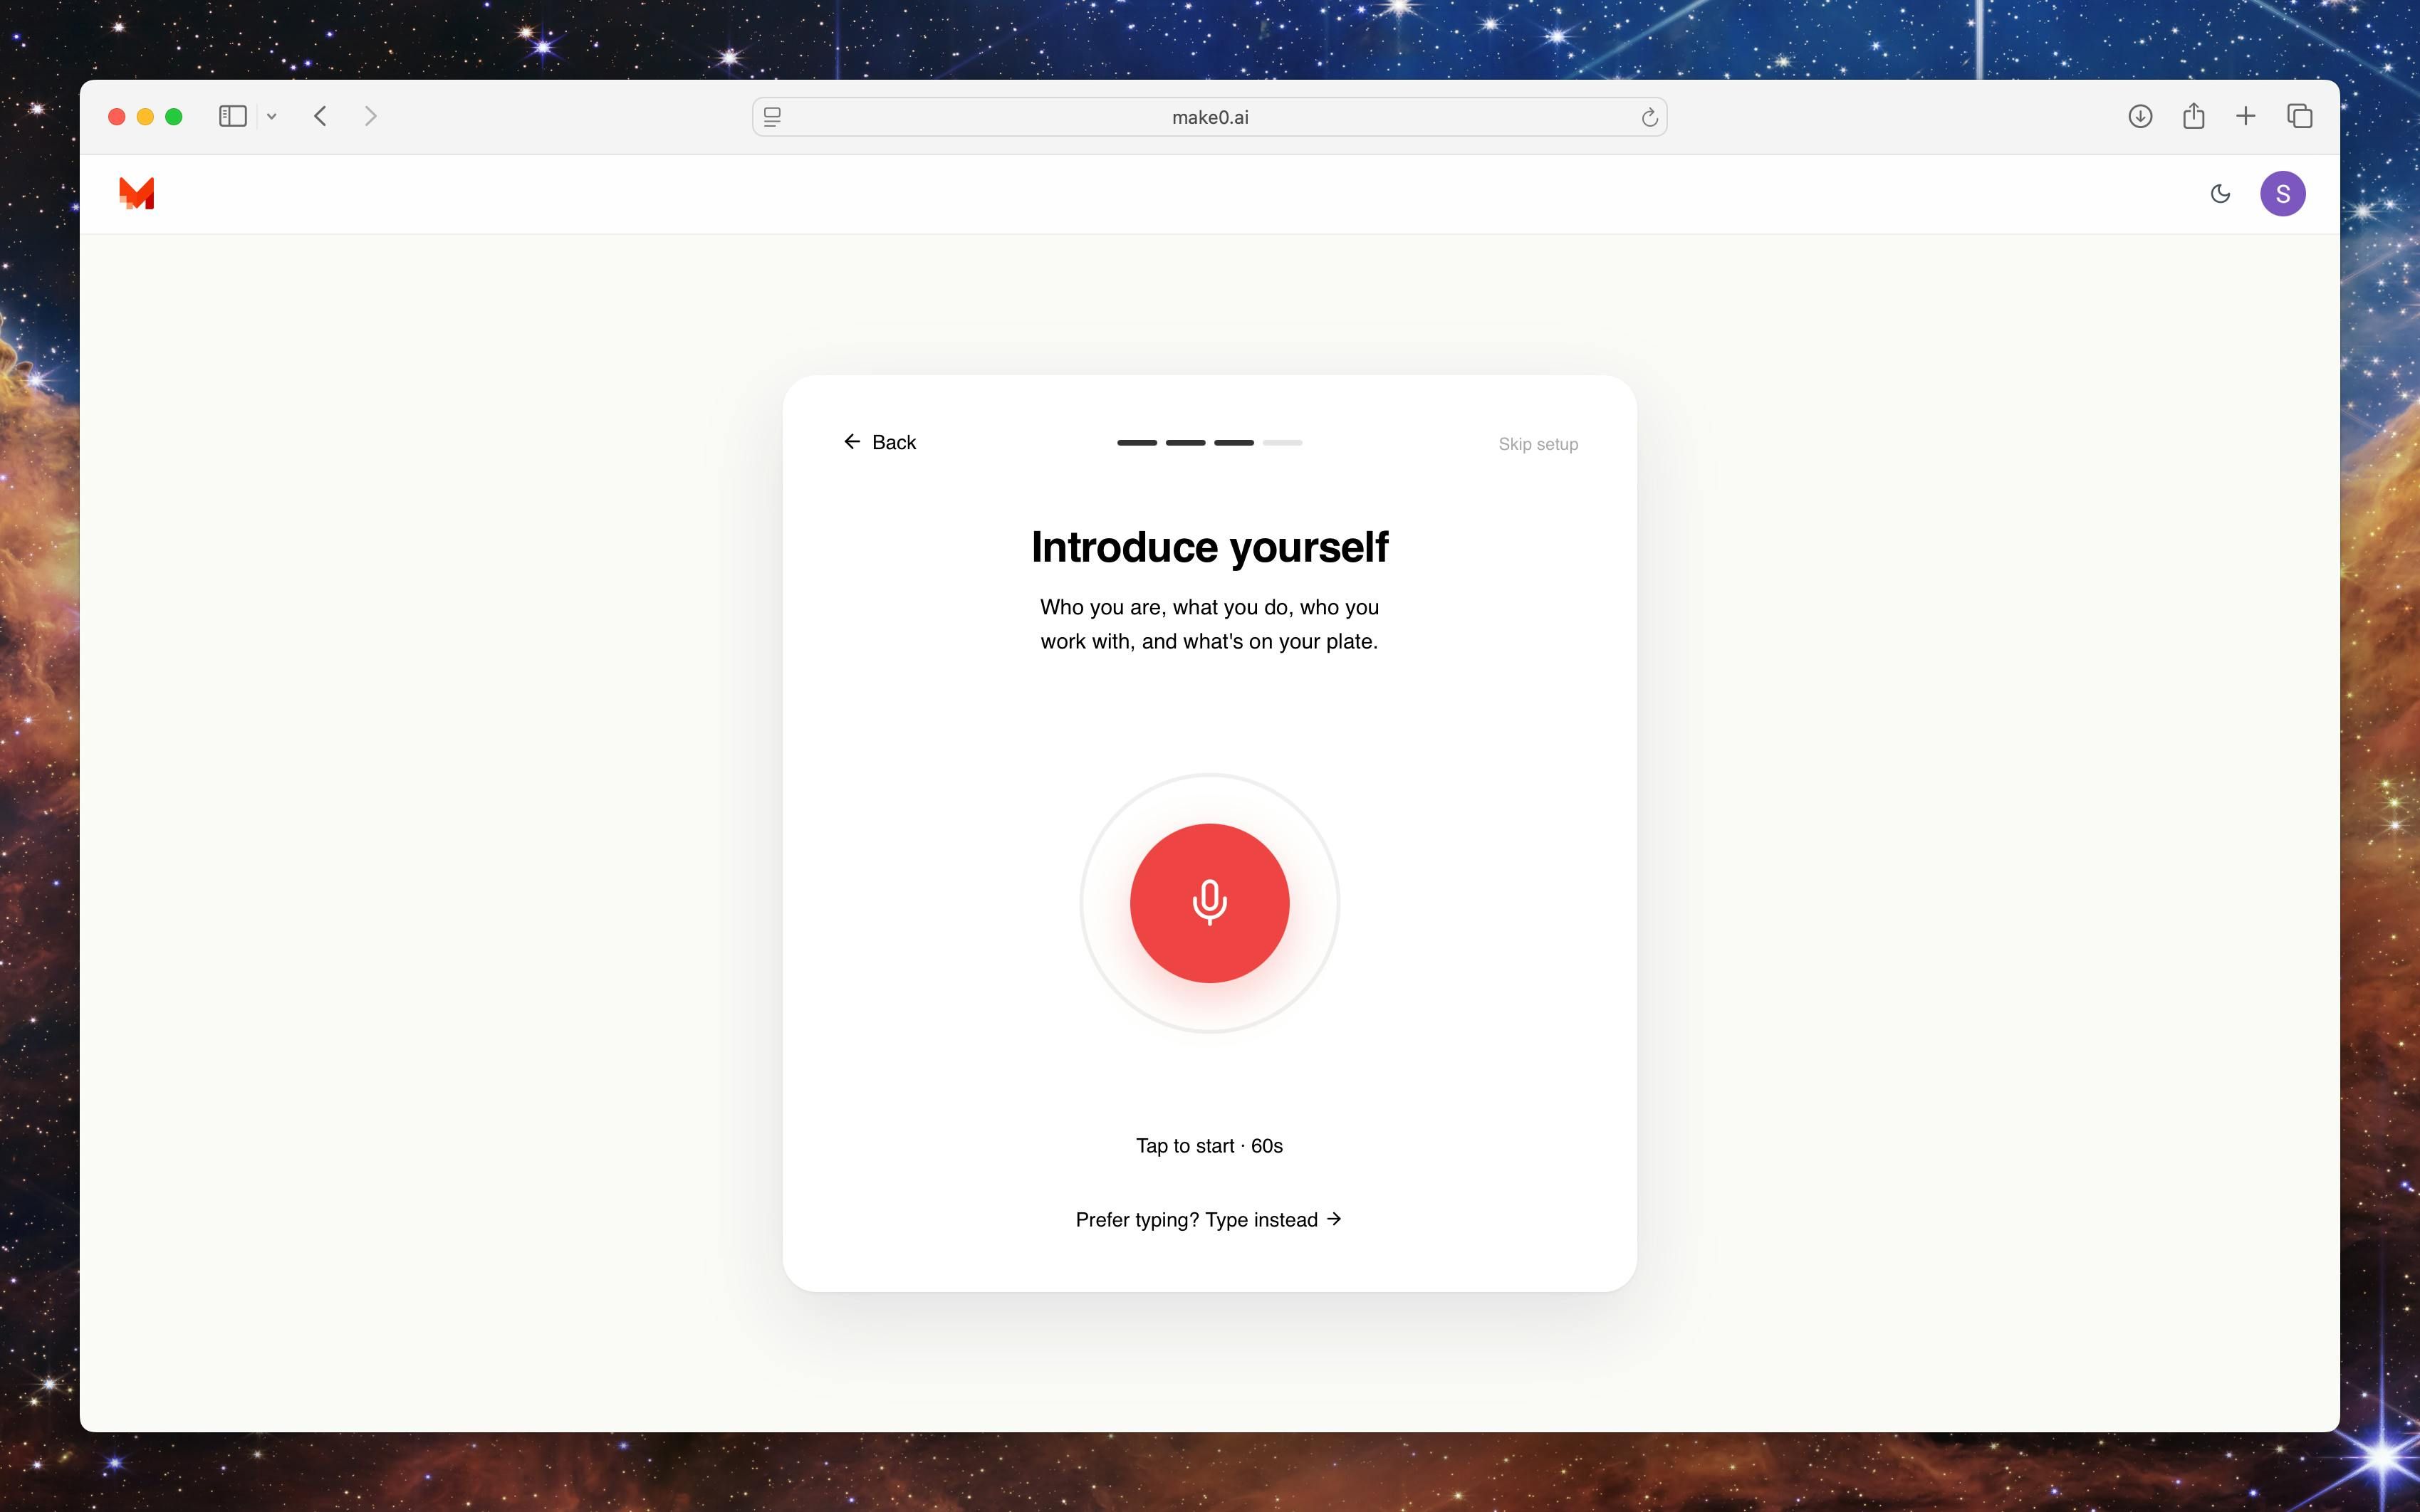Toggle dark mode with the moon icon
The image size is (2420, 1512).
point(2220,194)
